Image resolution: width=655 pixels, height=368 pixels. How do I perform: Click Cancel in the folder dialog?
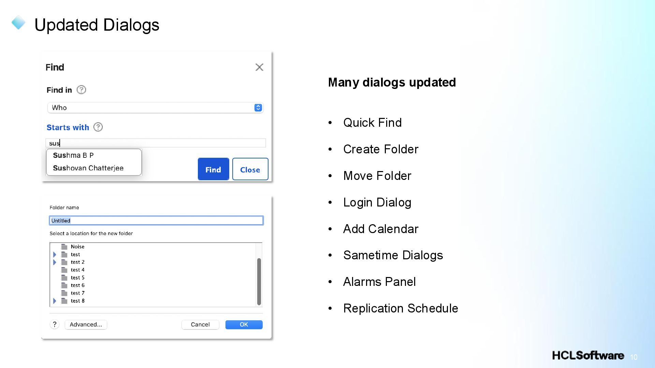click(x=200, y=324)
